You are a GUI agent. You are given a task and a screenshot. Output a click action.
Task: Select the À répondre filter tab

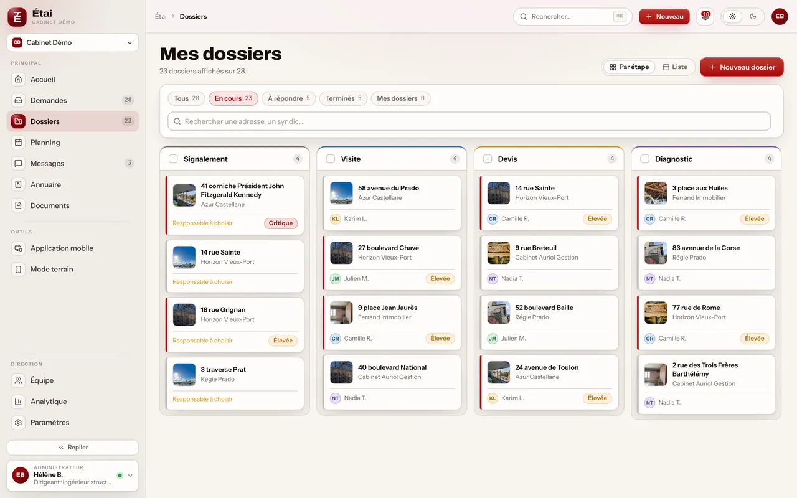pyautogui.click(x=288, y=98)
